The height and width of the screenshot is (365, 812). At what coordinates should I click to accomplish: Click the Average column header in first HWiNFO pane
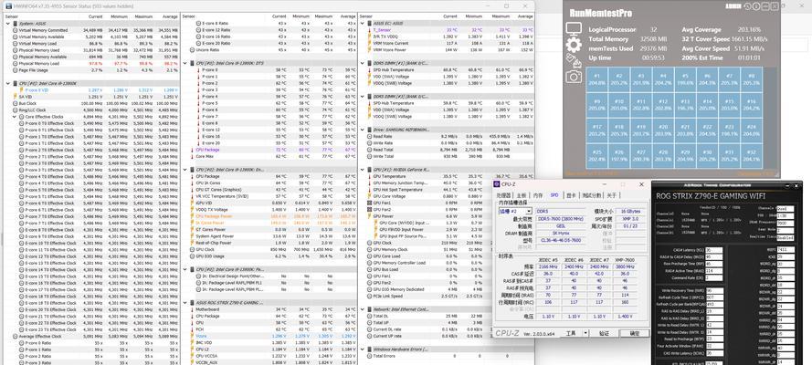(x=171, y=16)
